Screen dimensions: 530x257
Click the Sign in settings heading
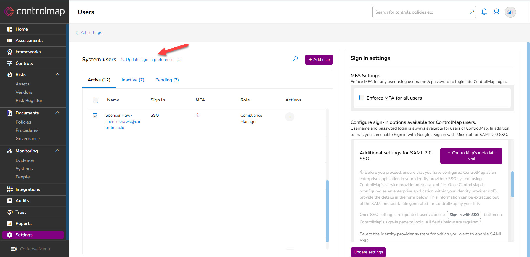pyautogui.click(x=370, y=58)
